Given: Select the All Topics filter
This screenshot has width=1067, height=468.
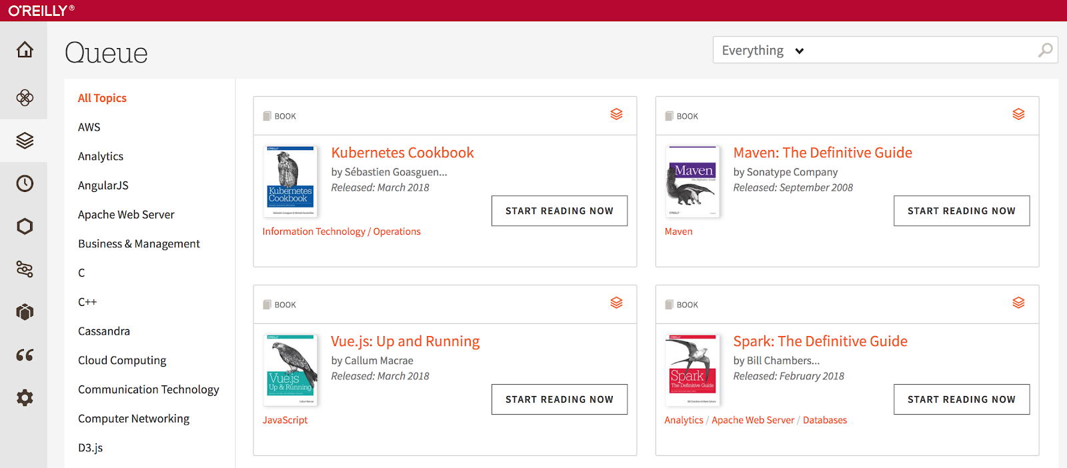Looking at the screenshot, I should pos(102,98).
